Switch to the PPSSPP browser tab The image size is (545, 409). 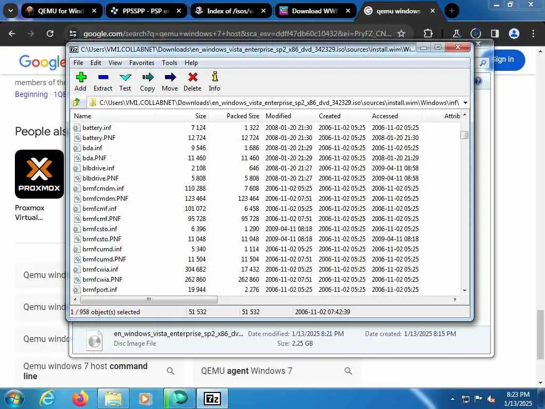146,11
